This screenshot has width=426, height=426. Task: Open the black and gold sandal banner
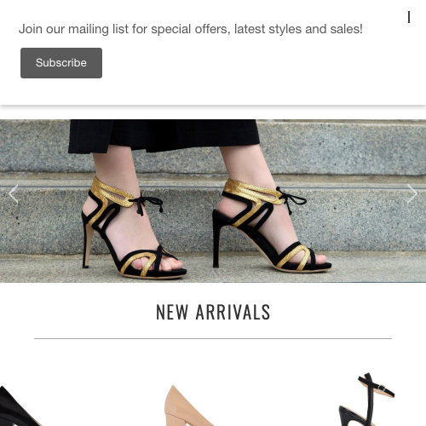click(213, 201)
